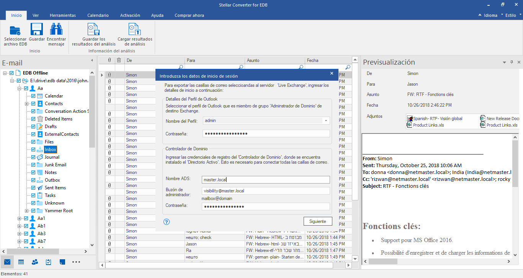Click Seleccionar archivo EDB icon

(15, 30)
